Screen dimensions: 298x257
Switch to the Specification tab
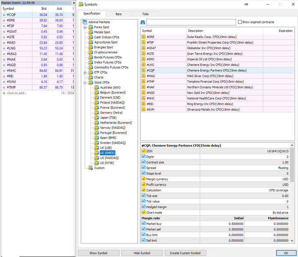point(92,14)
